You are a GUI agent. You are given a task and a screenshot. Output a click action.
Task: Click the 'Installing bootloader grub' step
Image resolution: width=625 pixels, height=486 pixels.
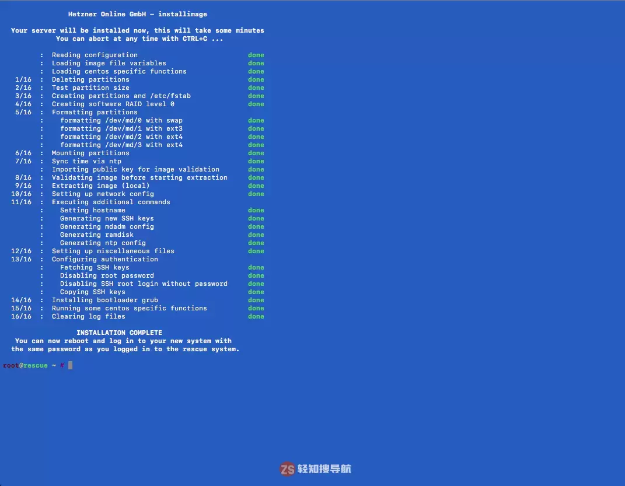(104, 300)
